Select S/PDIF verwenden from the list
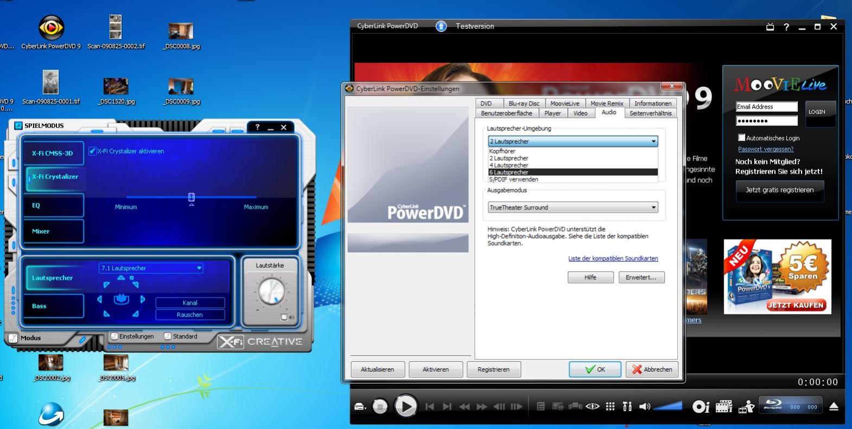 [x=573, y=180]
